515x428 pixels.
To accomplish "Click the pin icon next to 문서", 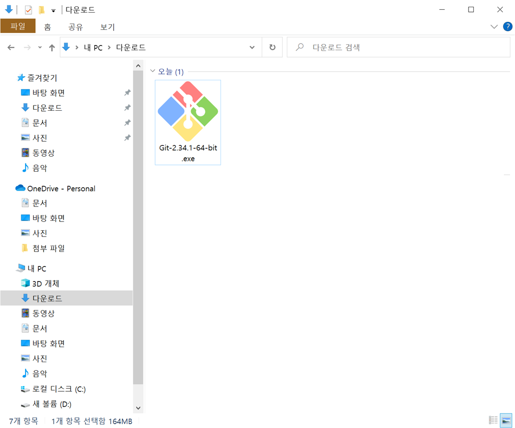I will pyautogui.click(x=128, y=123).
